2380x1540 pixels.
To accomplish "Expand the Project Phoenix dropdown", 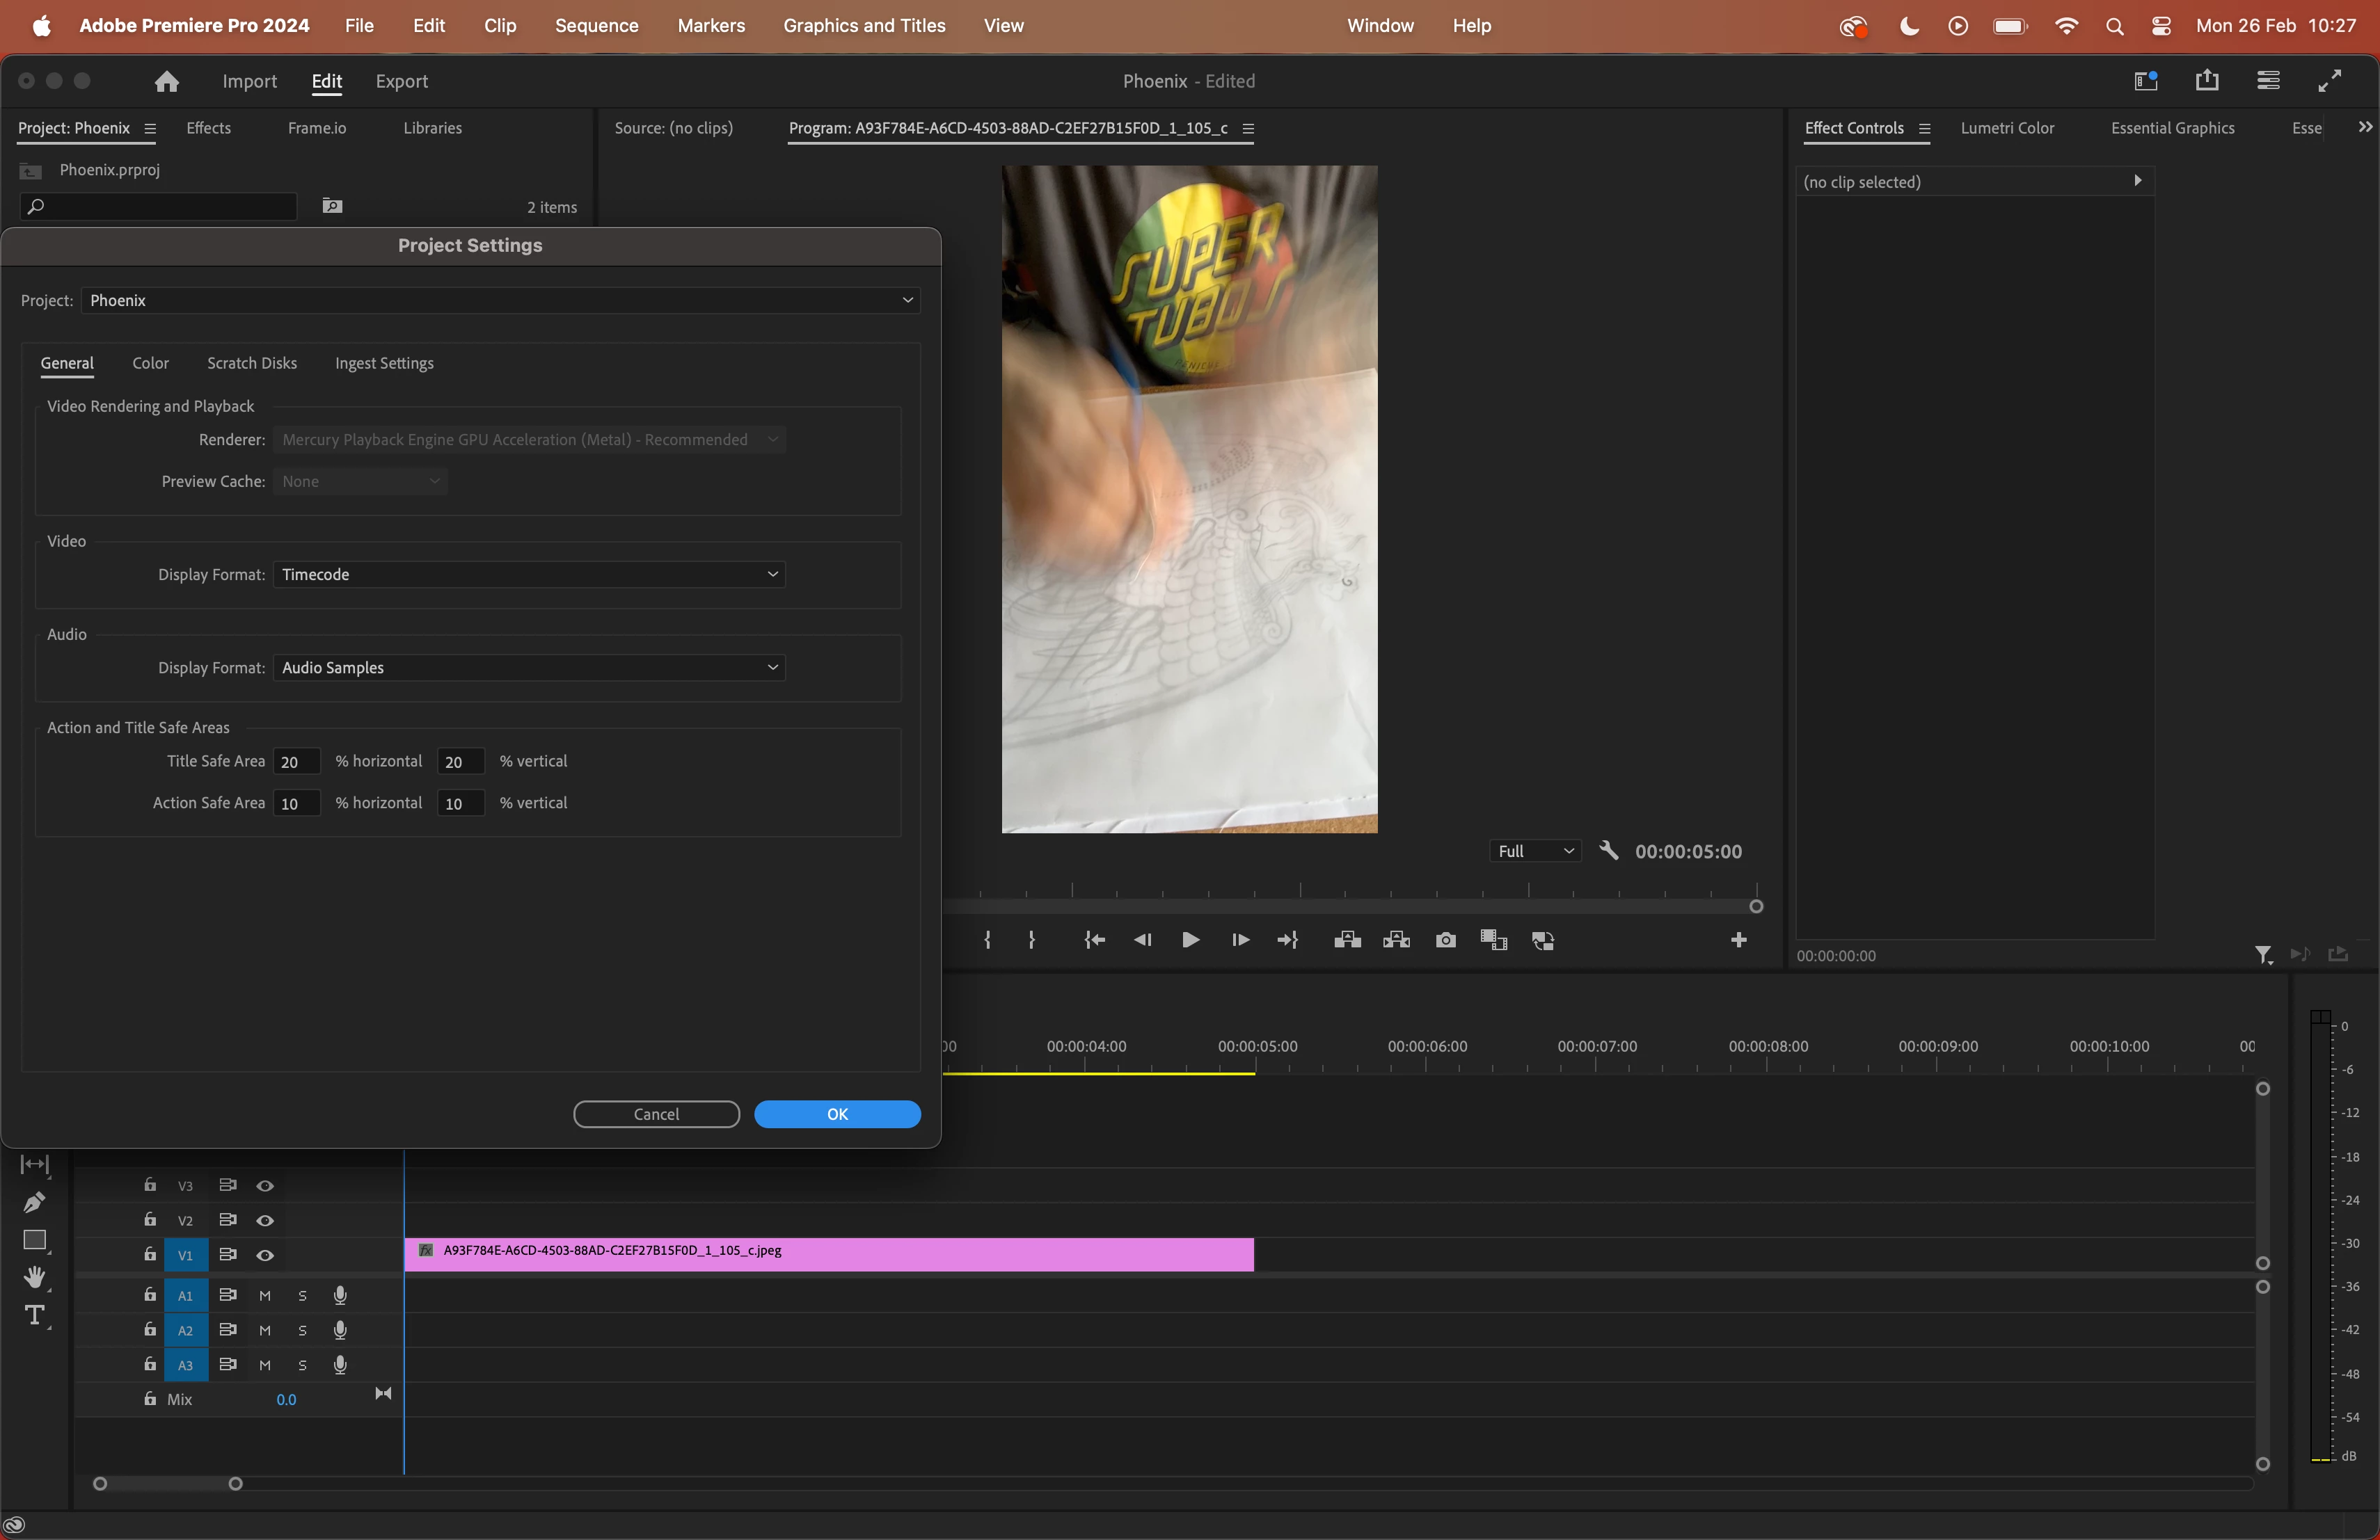I will 500,300.
